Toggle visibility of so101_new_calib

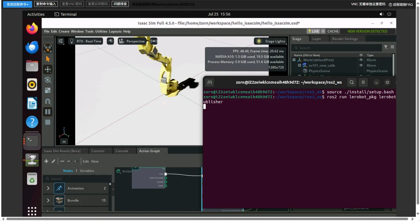tap(361, 65)
